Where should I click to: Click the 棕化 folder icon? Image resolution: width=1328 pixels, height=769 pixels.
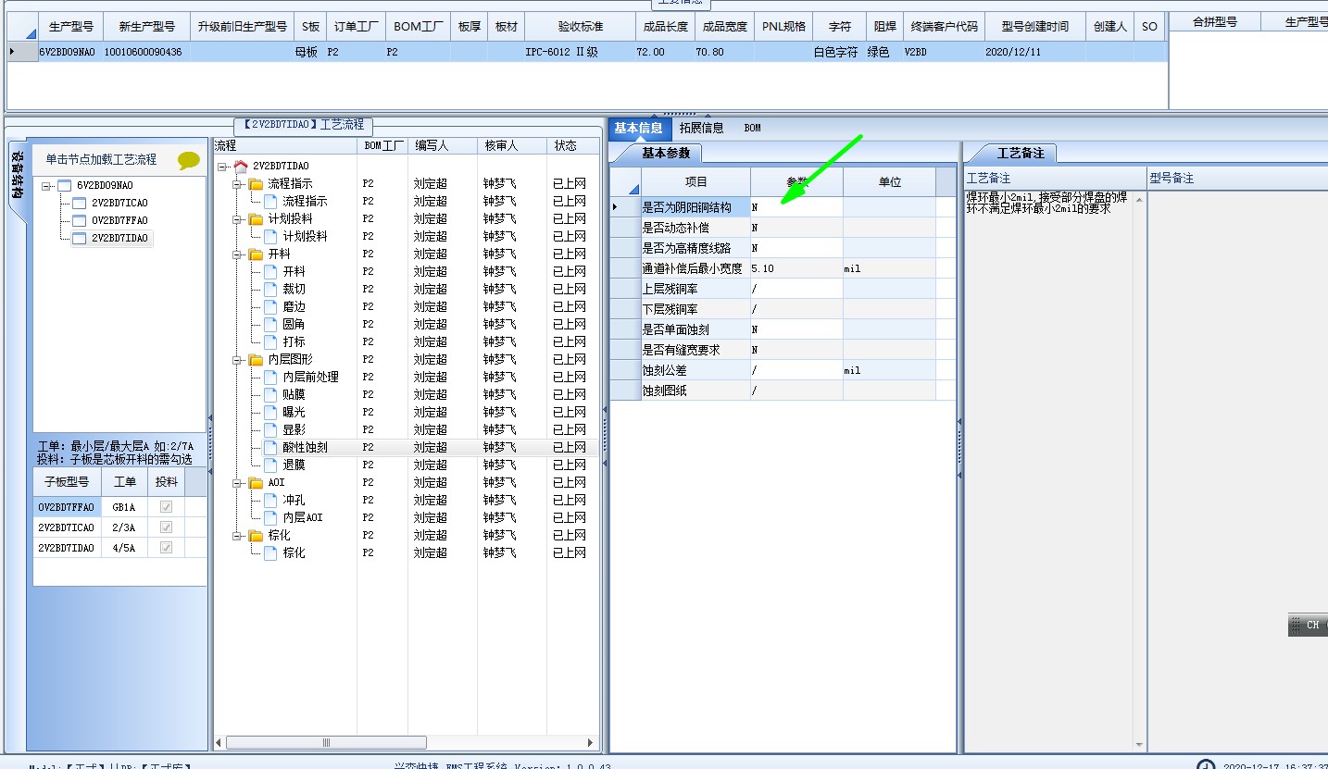tap(256, 536)
